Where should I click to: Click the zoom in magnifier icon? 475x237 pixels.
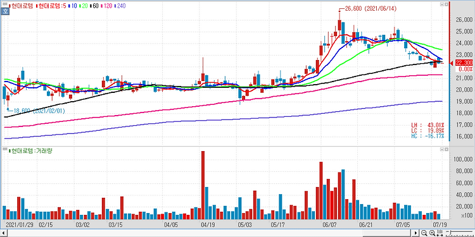coord(433,233)
